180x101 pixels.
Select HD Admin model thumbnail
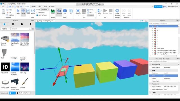(5, 67)
